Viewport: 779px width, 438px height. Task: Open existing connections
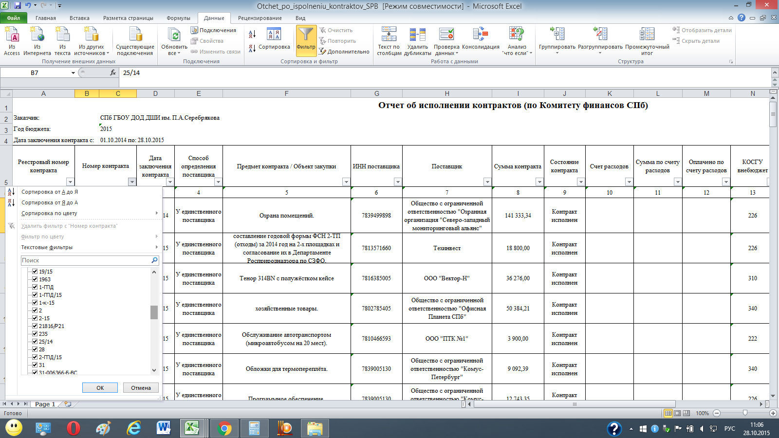(135, 41)
